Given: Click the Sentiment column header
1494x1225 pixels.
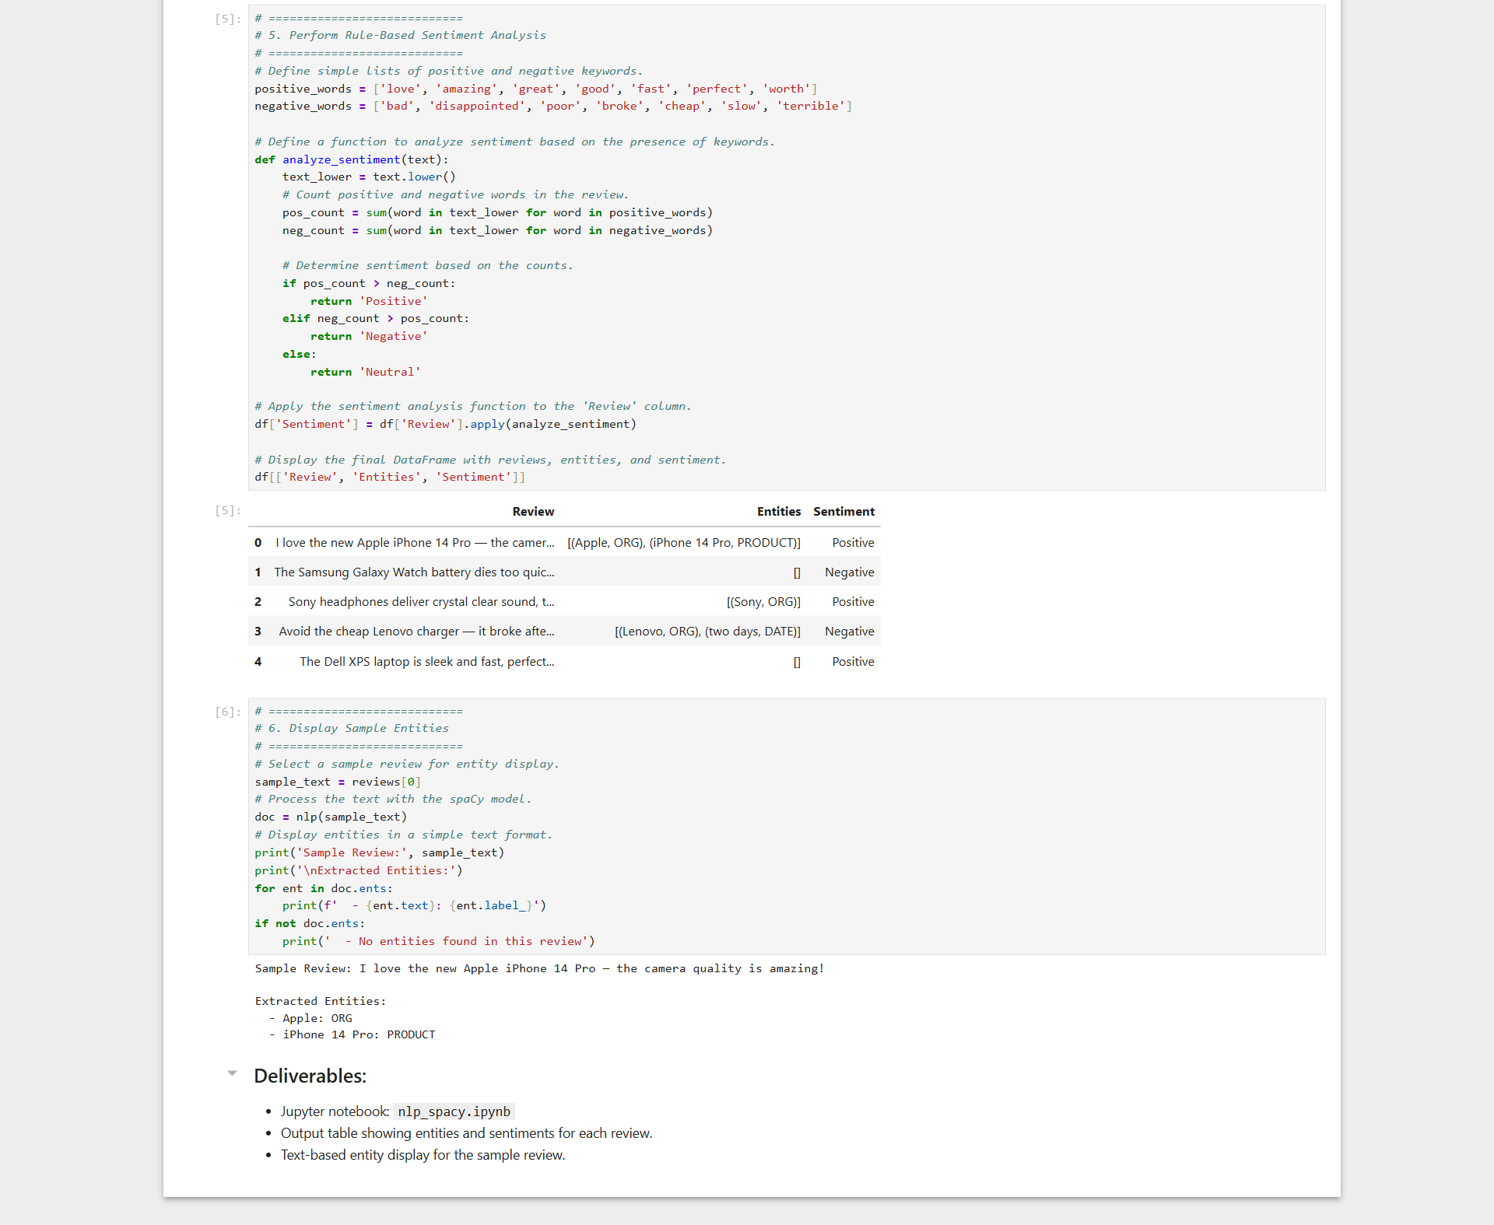Looking at the screenshot, I should coord(843,511).
